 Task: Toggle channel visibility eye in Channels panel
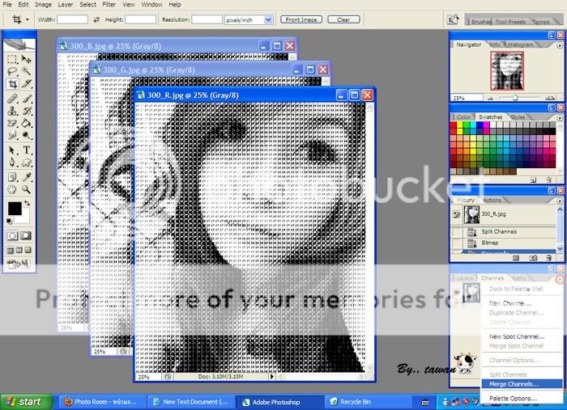point(456,293)
